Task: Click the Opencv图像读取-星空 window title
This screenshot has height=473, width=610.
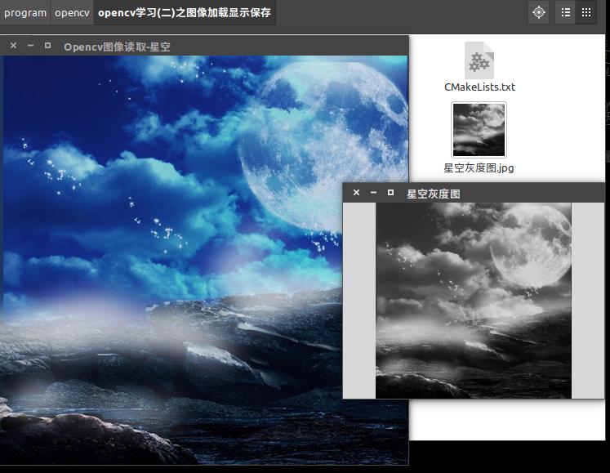Action: point(117,47)
